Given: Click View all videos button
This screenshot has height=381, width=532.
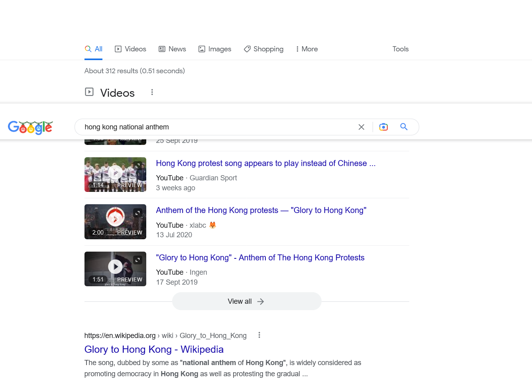Looking at the screenshot, I should pyautogui.click(x=247, y=301).
